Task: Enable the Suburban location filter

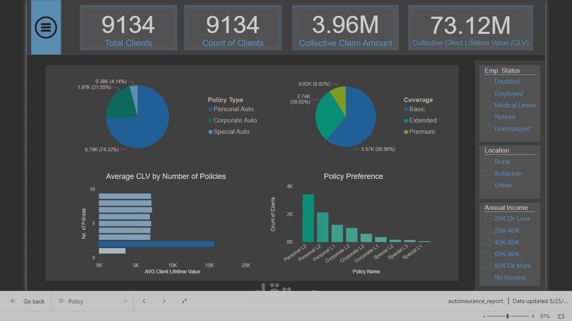Action: pos(488,173)
